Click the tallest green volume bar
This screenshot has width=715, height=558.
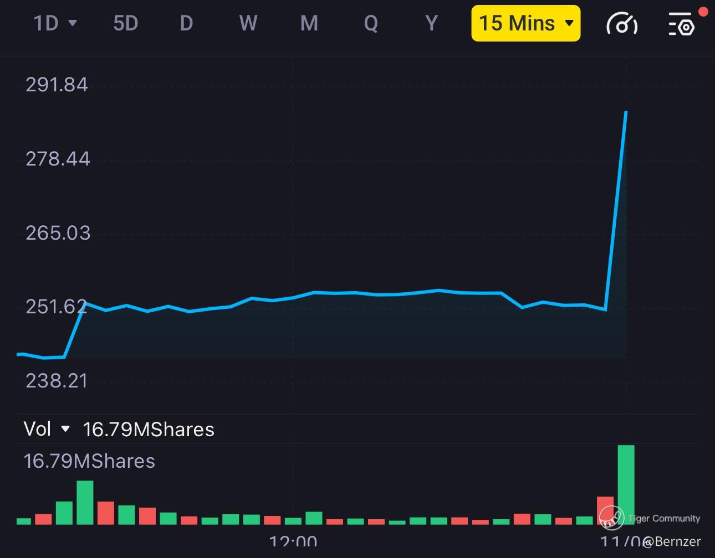coord(626,484)
